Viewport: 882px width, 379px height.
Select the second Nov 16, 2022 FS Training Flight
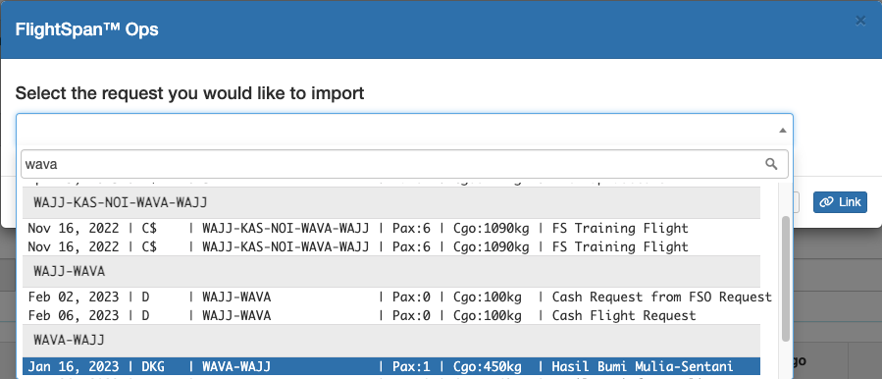[x=391, y=246]
